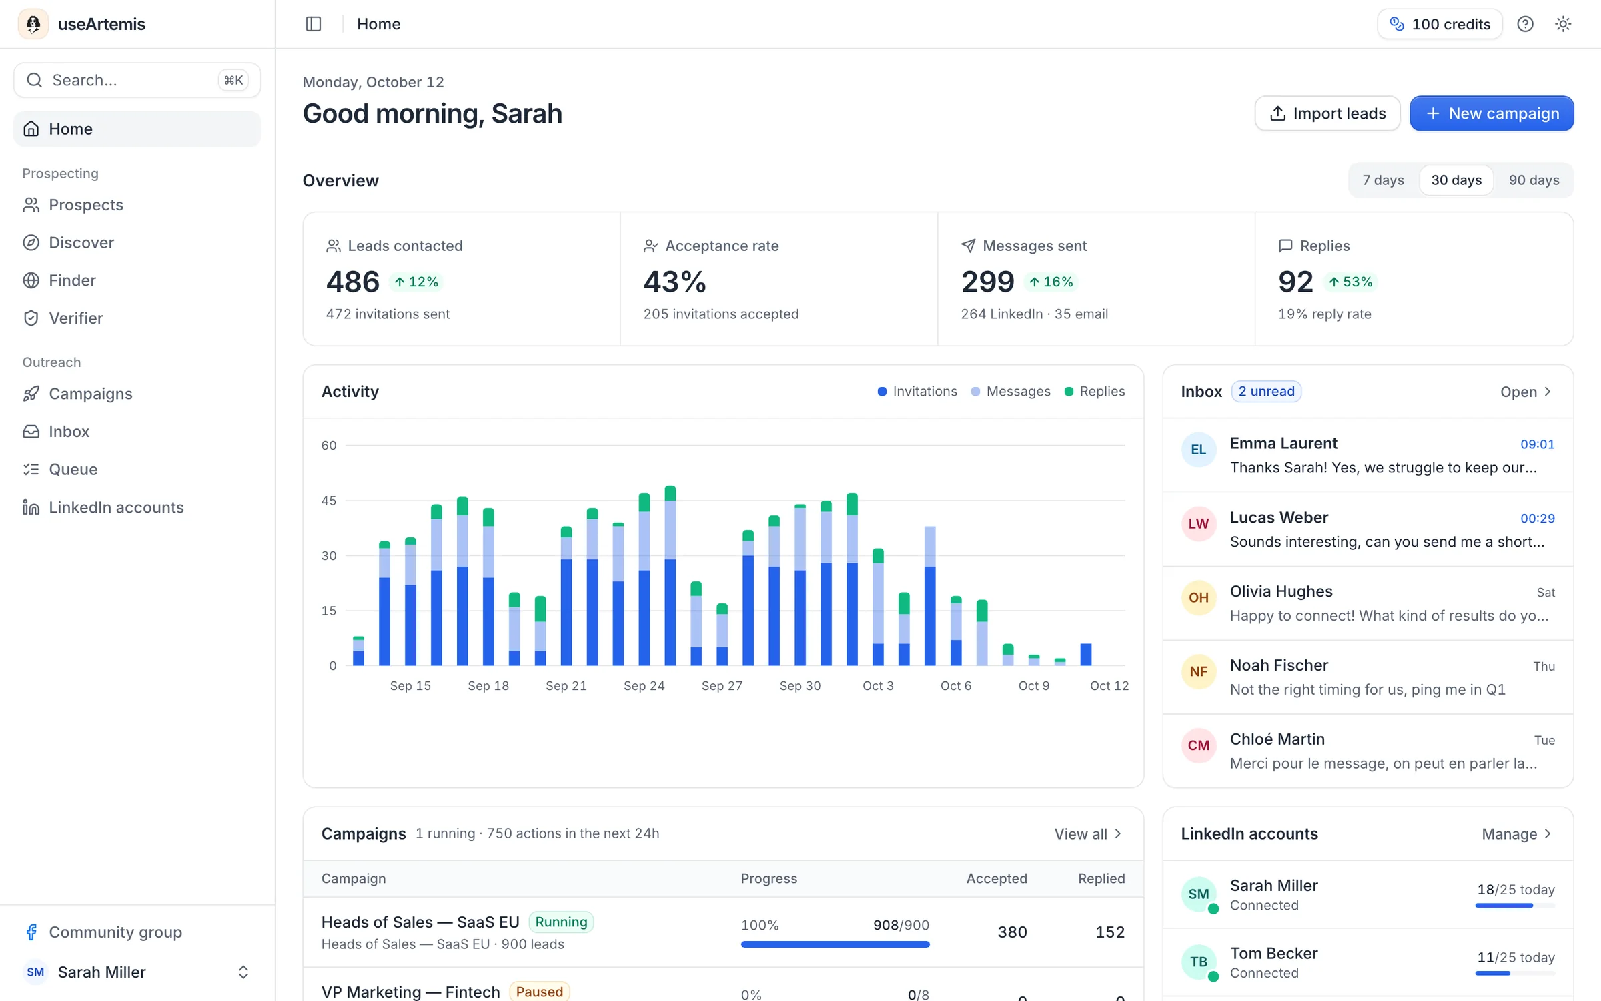Click the Queue list icon
1601x1001 pixels.
point(31,469)
